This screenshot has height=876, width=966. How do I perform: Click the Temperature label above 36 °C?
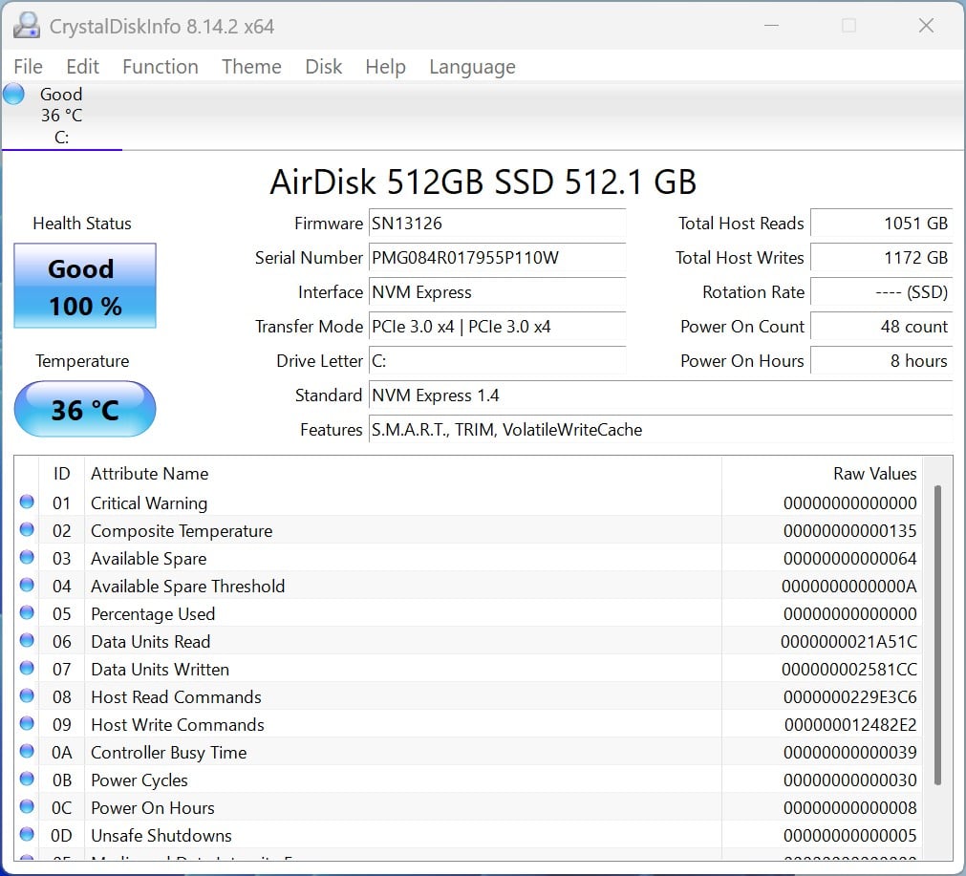click(x=82, y=360)
